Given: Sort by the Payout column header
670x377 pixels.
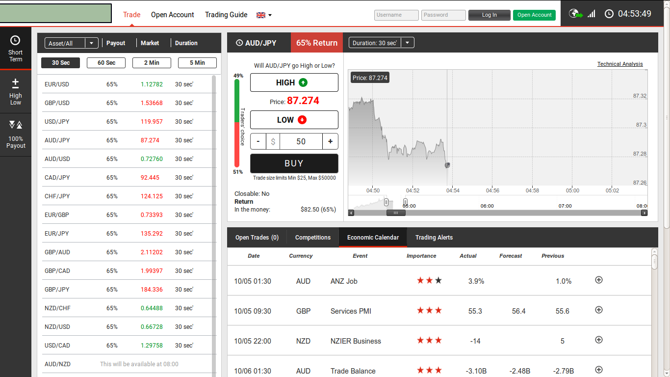Looking at the screenshot, I should point(116,43).
